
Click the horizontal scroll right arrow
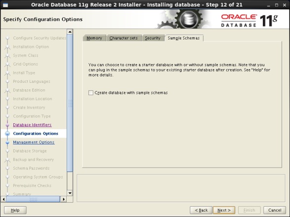64,199
